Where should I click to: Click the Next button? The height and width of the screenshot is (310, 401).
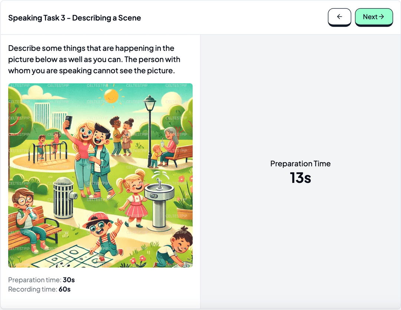point(374,17)
